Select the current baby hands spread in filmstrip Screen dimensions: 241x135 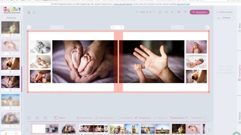tap(93, 129)
